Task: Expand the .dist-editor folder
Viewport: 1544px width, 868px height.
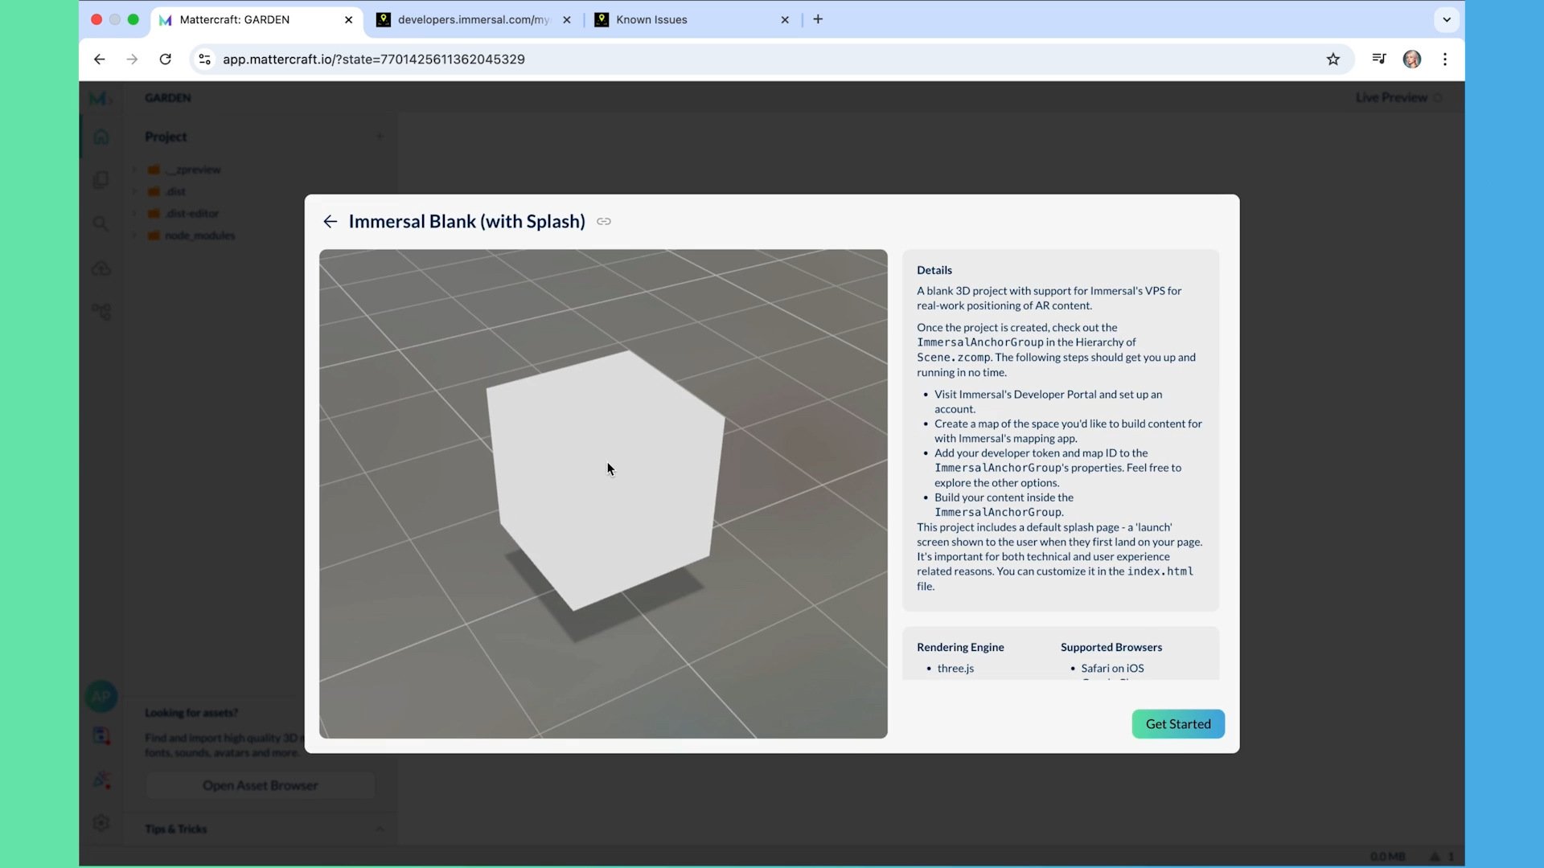Action: (134, 213)
